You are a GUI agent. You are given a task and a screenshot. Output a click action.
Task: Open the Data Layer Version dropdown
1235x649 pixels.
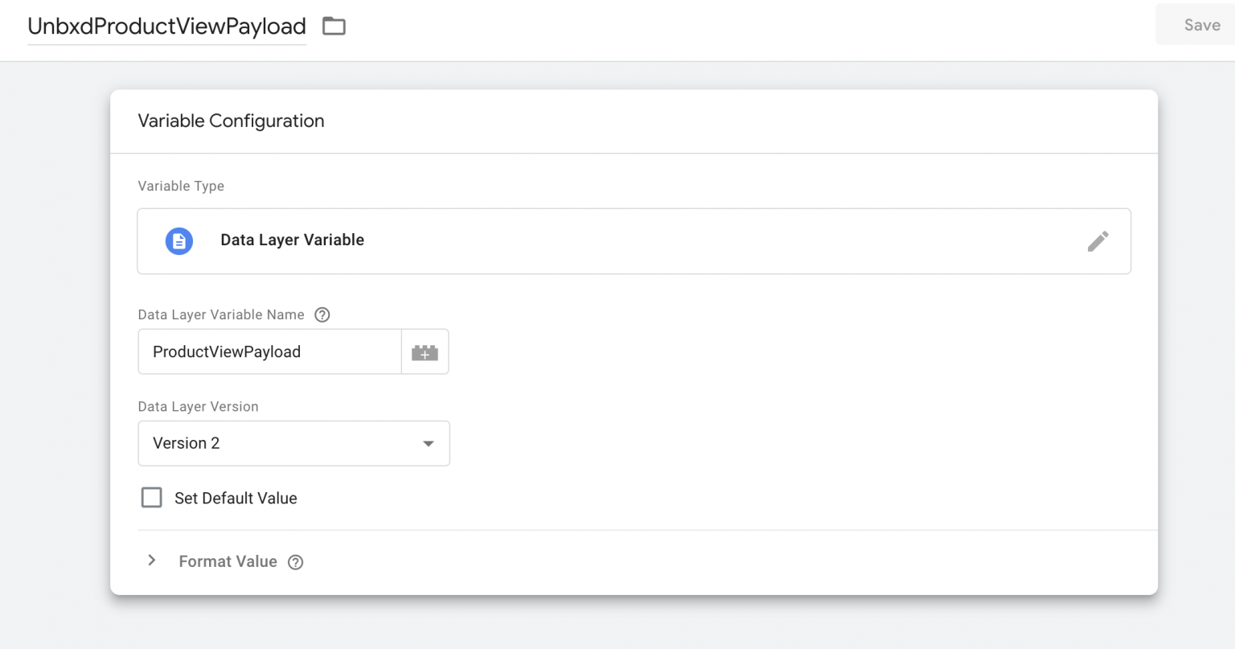click(293, 443)
